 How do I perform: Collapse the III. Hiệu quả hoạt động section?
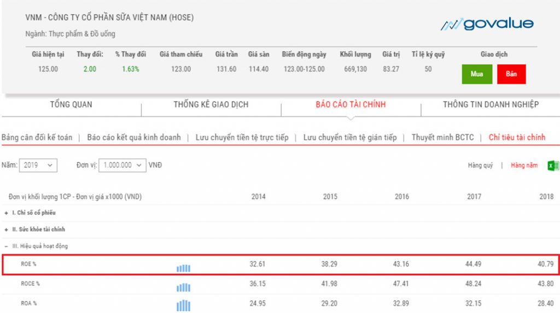pos(36,246)
